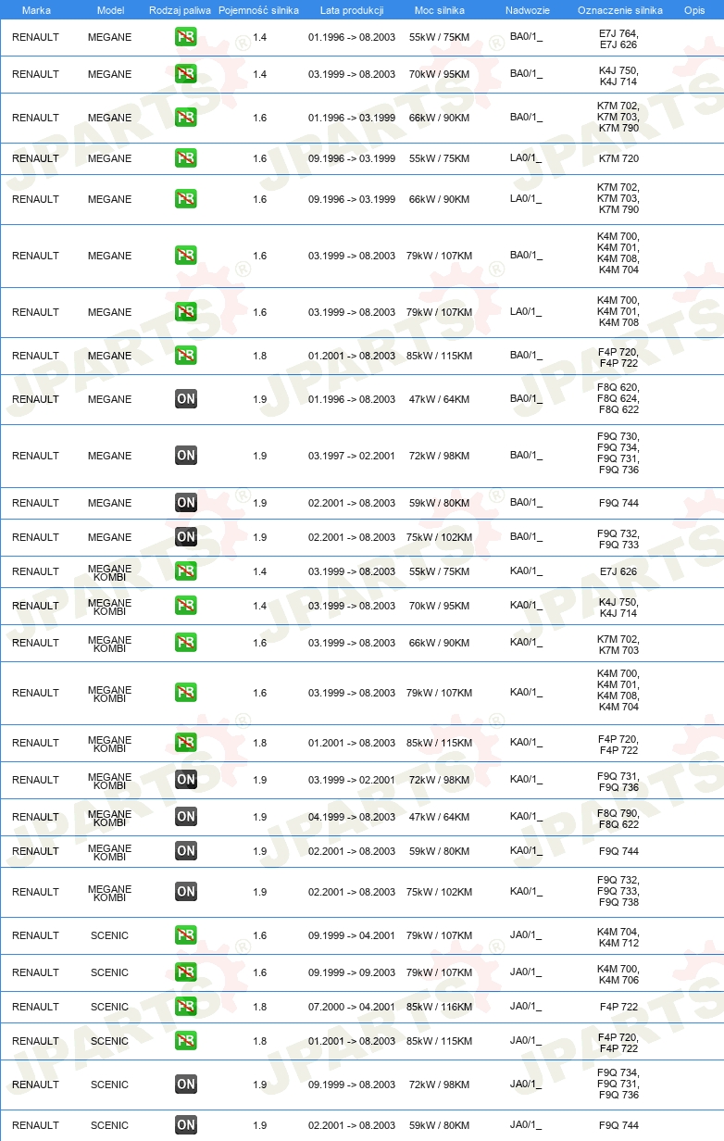Screen dimensions: 724x1141
Task: Click RENAULT in the K7M 720 row
Action: tap(35, 158)
